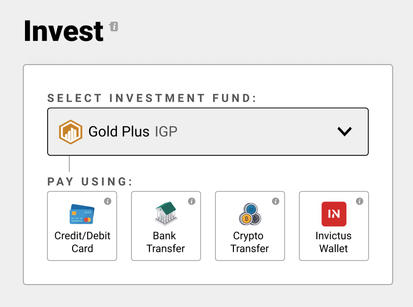Select the Bank Transfer label

pyautogui.click(x=165, y=242)
